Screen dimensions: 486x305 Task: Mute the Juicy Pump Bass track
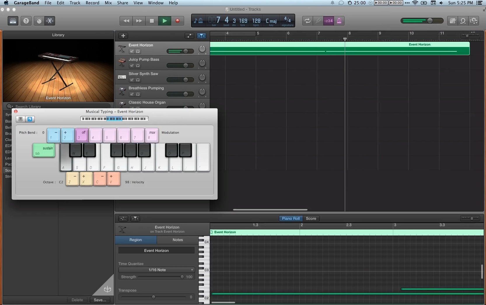coord(132,66)
